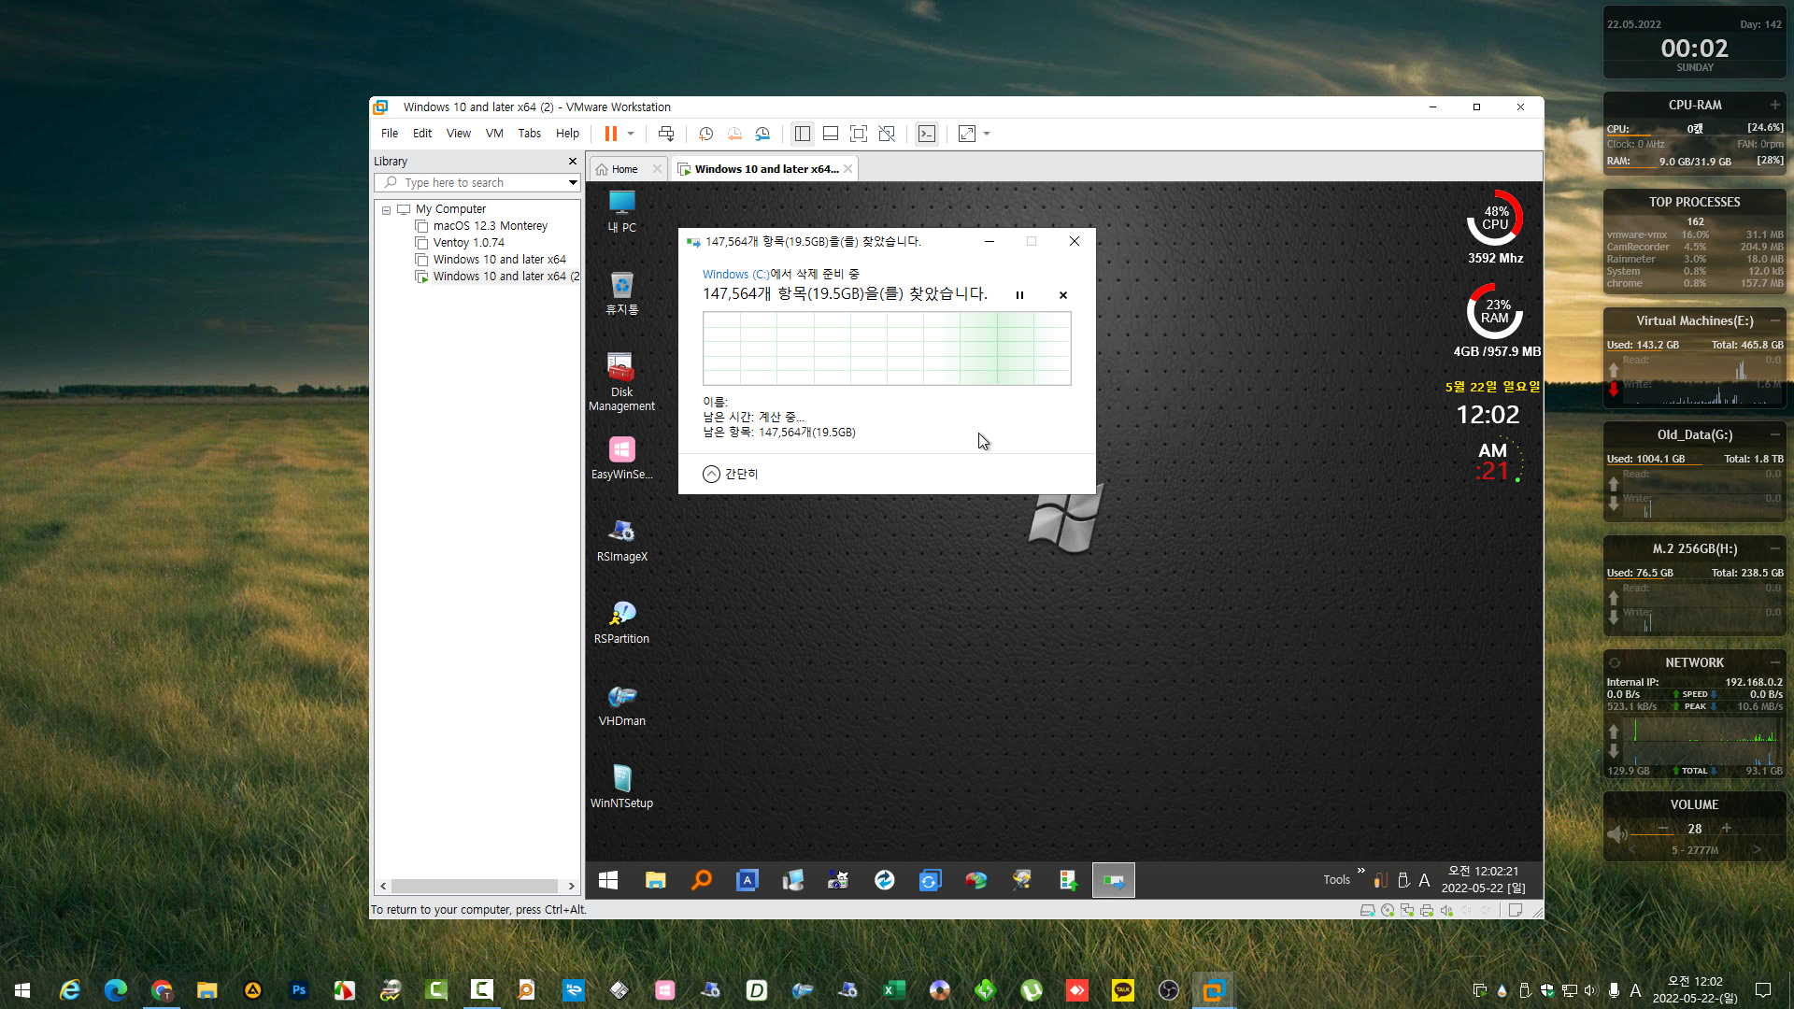Open the VHDman desktop icon

(x=621, y=704)
